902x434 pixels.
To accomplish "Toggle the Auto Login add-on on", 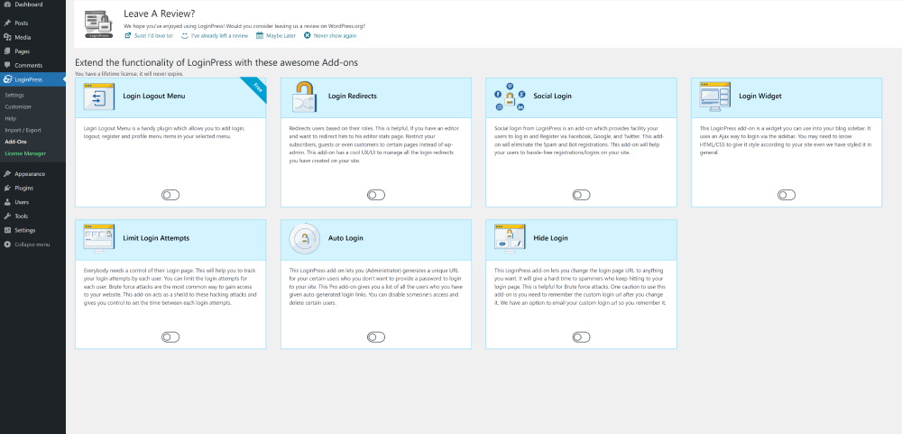I will coord(375,337).
